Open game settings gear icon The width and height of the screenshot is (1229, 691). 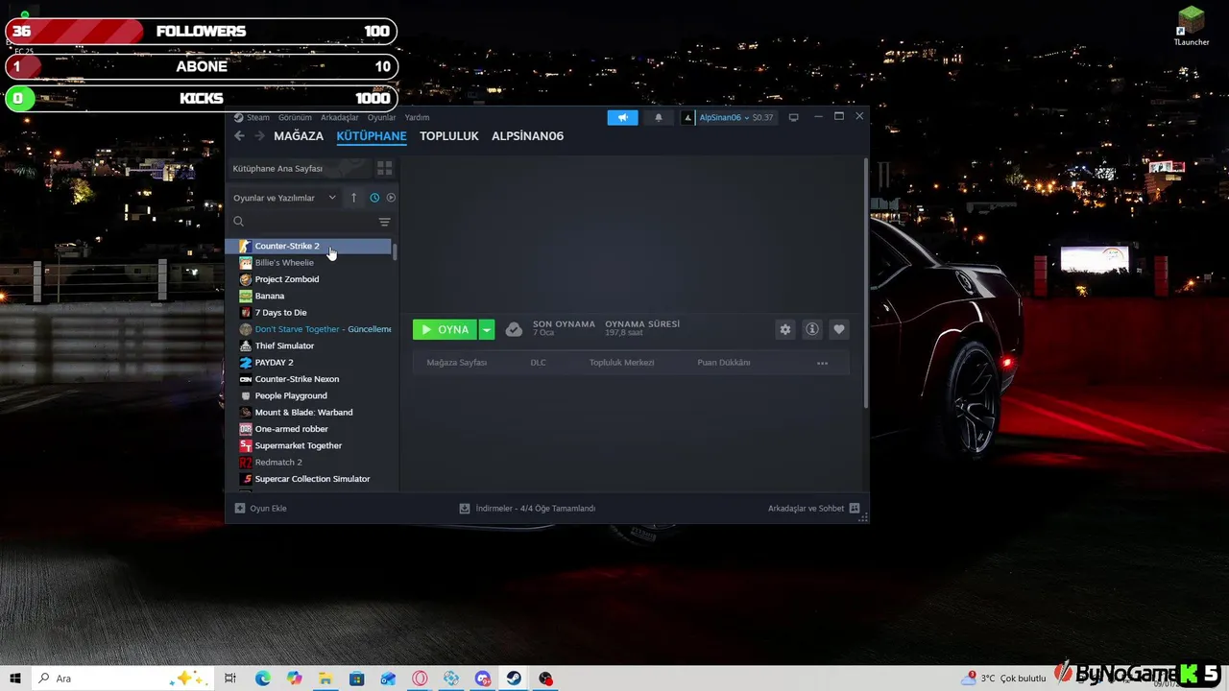point(785,329)
